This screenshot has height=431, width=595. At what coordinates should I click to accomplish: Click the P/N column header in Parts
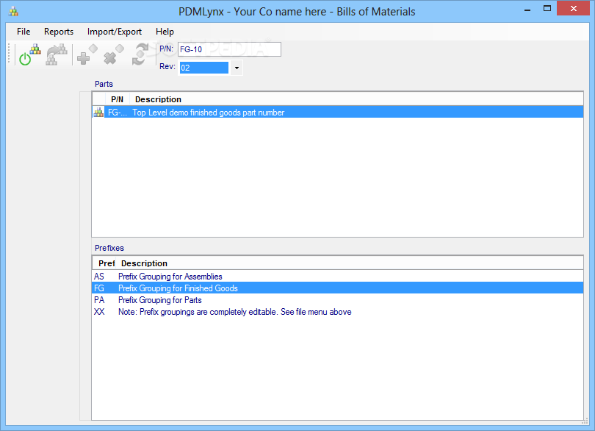[x=118, y=99]
